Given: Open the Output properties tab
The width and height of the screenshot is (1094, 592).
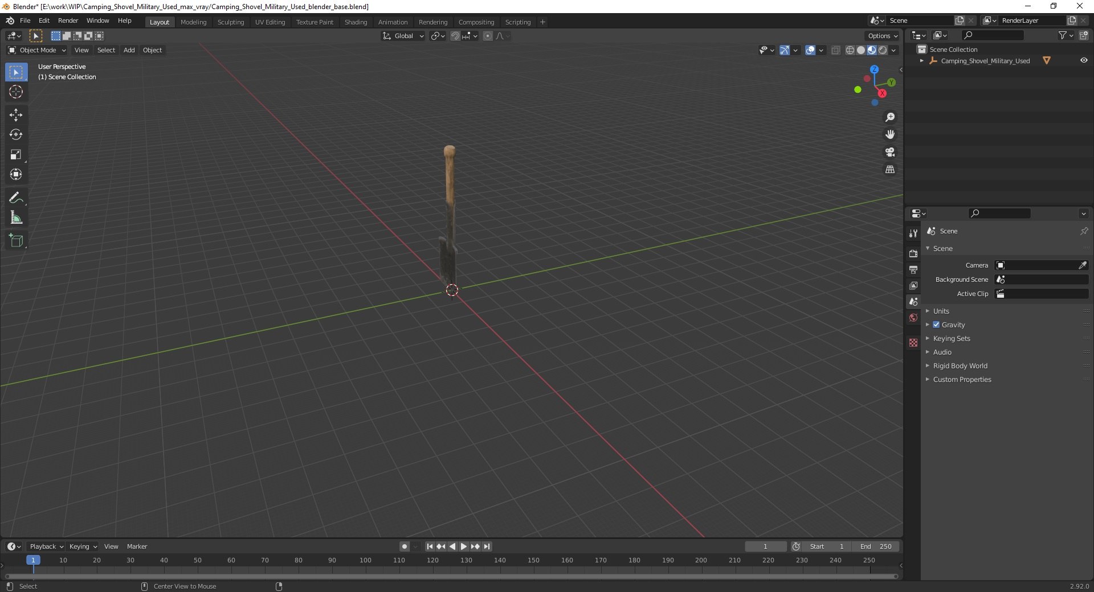Looking at the screenshot, I should click(x=913, y=269).
